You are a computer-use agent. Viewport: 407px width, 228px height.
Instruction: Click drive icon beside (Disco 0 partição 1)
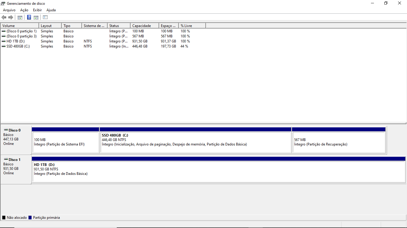4,31
